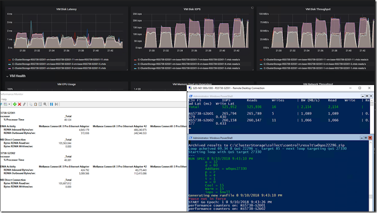Maximize the Remote Desktop Connection window
Viewport: 377px width, 213px height.
(x=360, y=88)
